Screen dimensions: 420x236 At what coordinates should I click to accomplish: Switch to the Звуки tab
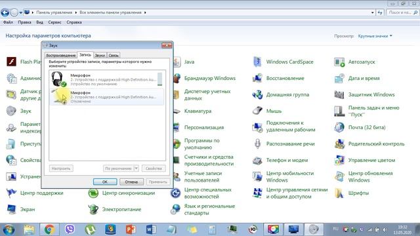[x=100, y=55]
